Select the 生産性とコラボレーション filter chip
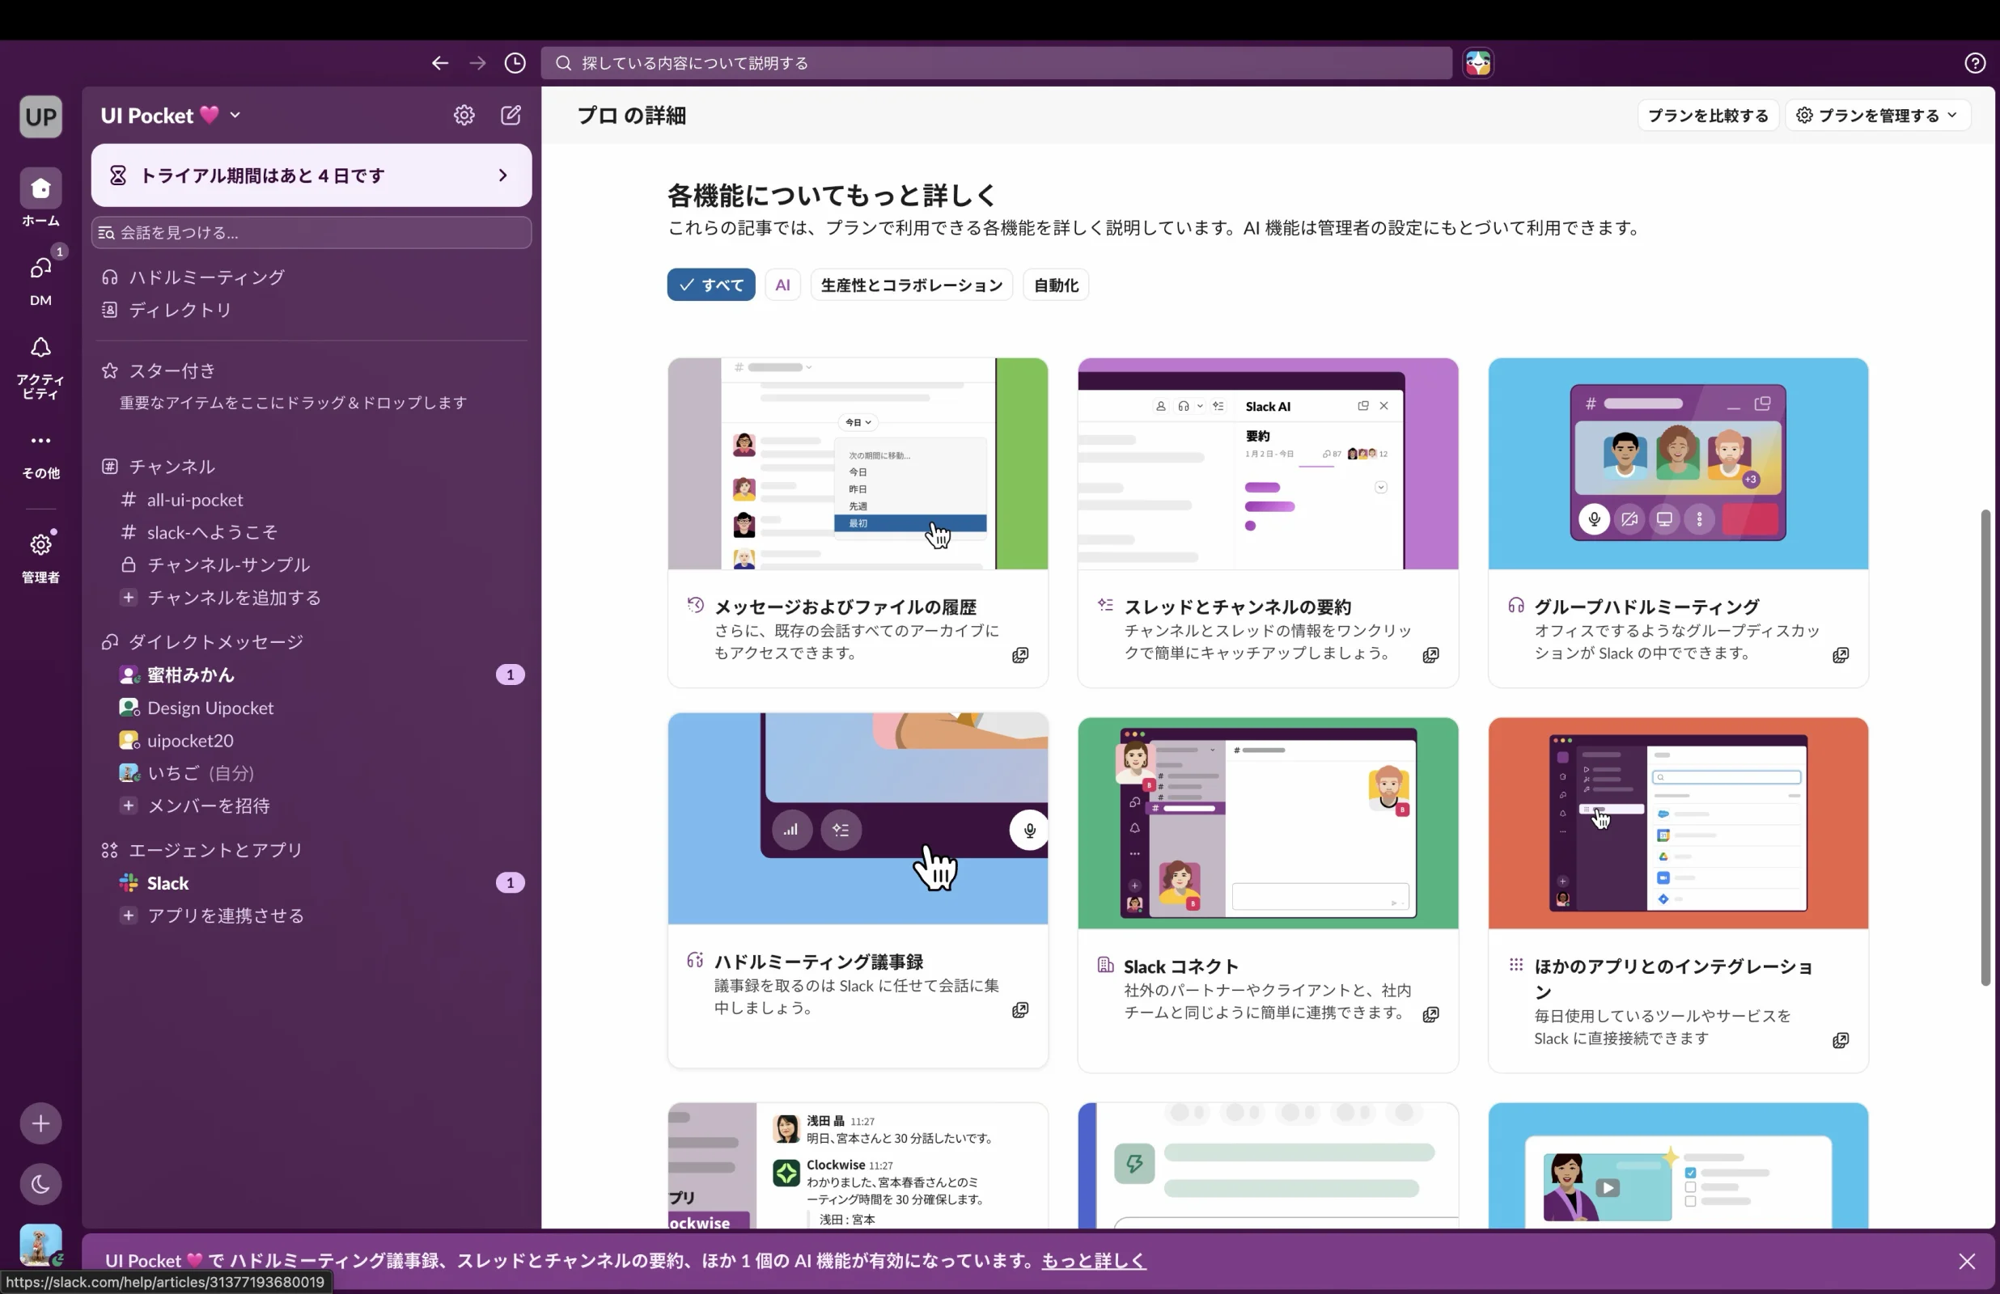The height and width of the screenshot is (1294, 2000). click(911, 285)
